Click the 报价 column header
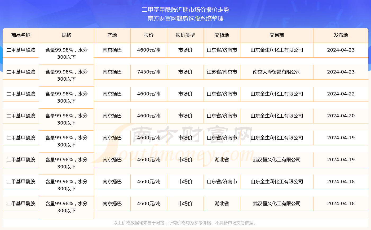Image resolution: width=371 pixels, height=230 pixels. (x=149, y=35)
